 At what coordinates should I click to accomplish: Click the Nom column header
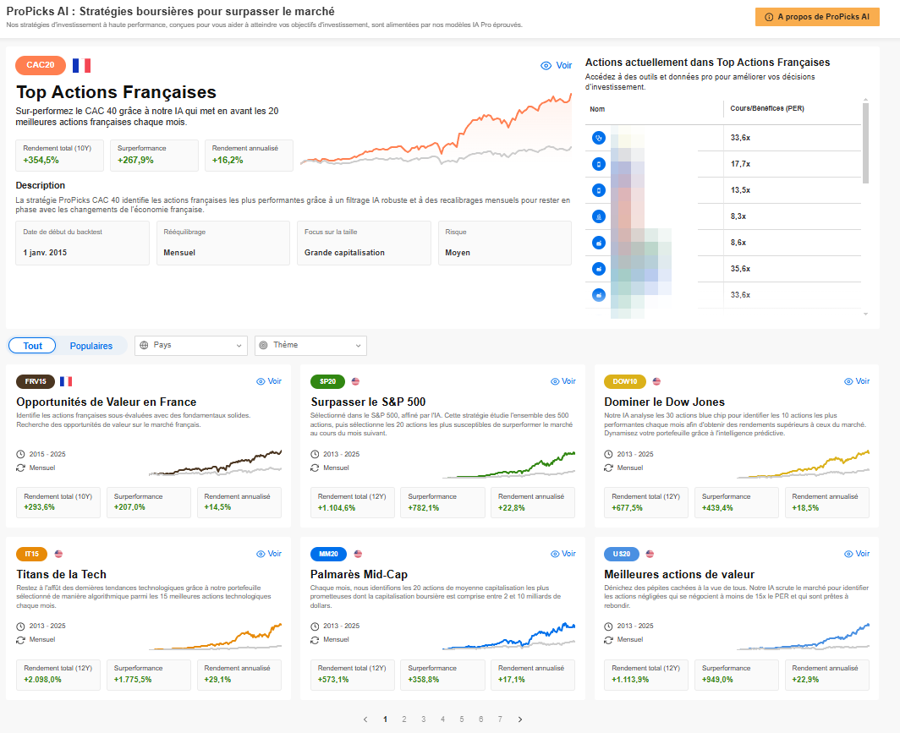[597, 109]
